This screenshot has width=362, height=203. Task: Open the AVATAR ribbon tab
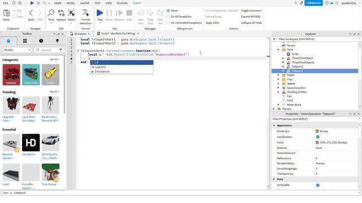click(x=85, y=3)
